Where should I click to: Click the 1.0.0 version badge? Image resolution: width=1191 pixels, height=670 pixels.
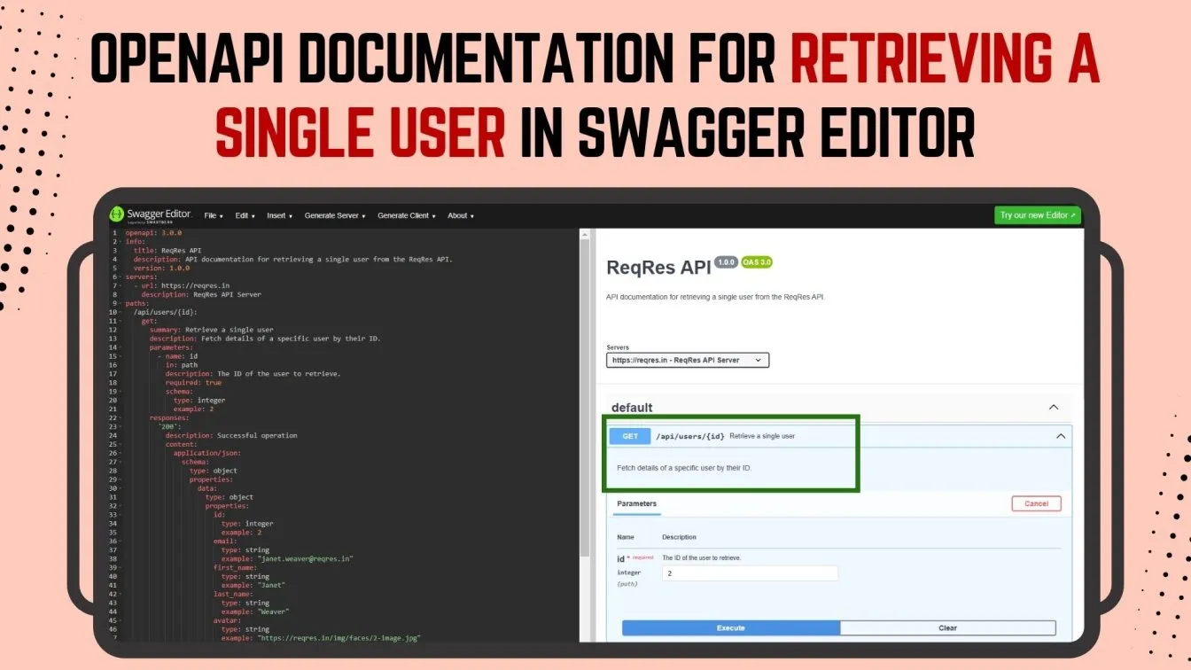tap(726, 262)
